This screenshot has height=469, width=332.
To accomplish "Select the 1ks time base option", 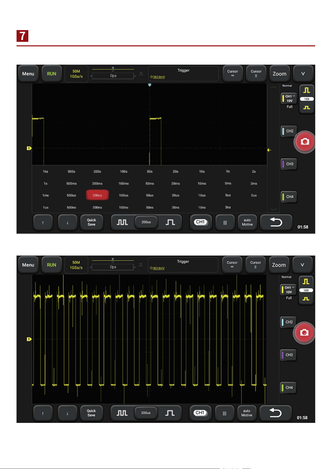I will [45, 171].
